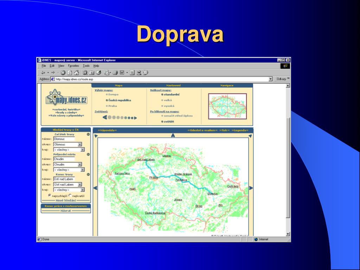The height and width of the screenshot is (270, 360).
Task: Click the Legenda link
Action: pyautogui.click(x=240, y=130)
